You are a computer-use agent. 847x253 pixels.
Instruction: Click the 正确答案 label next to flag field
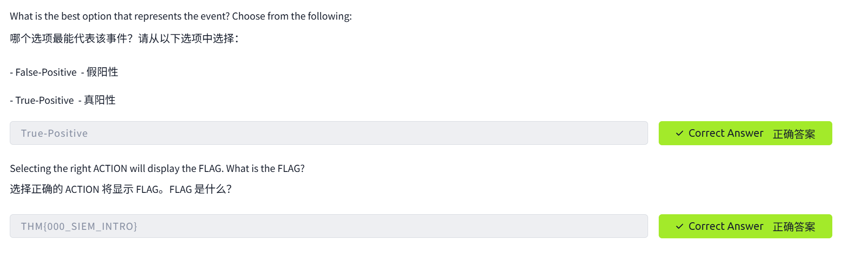794,227
